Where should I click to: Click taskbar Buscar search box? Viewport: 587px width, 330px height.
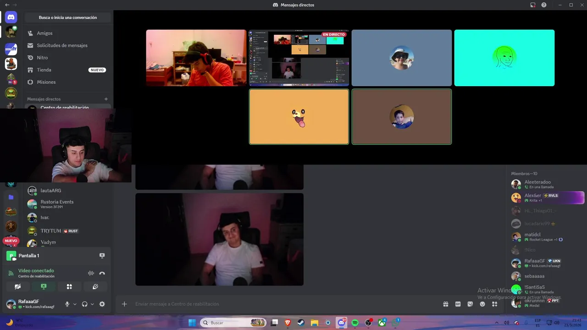point(233,323)
